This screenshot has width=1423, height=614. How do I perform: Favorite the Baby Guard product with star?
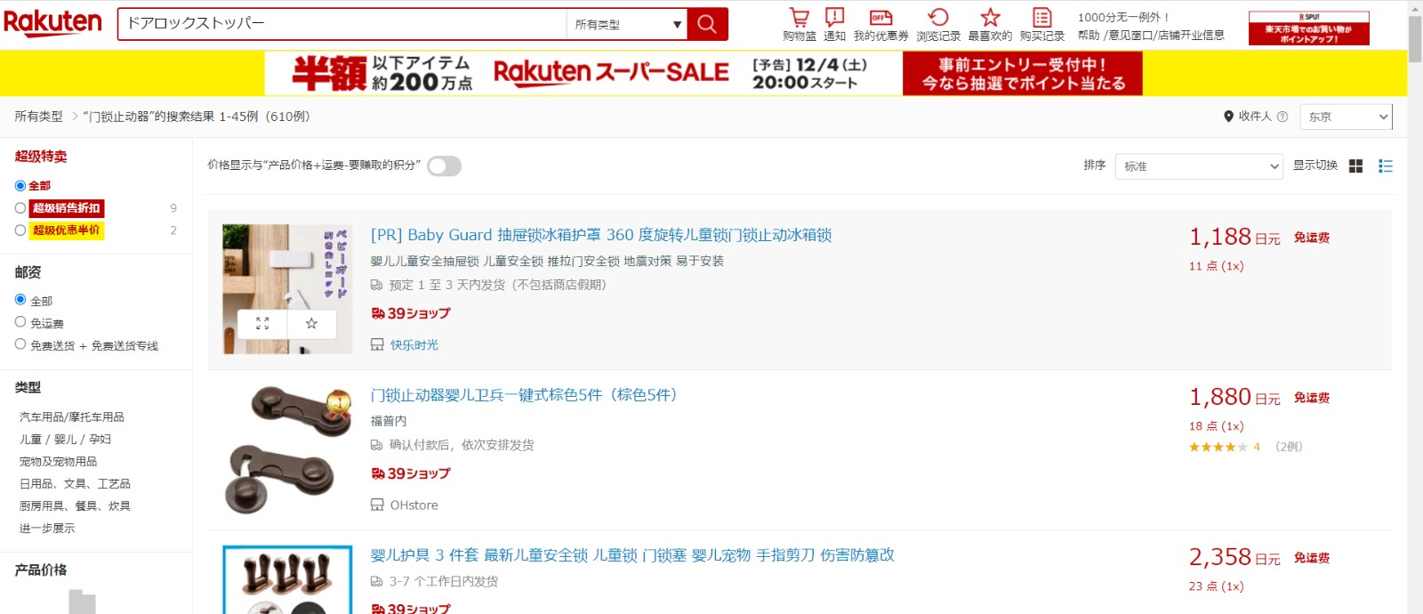[311, 324]
